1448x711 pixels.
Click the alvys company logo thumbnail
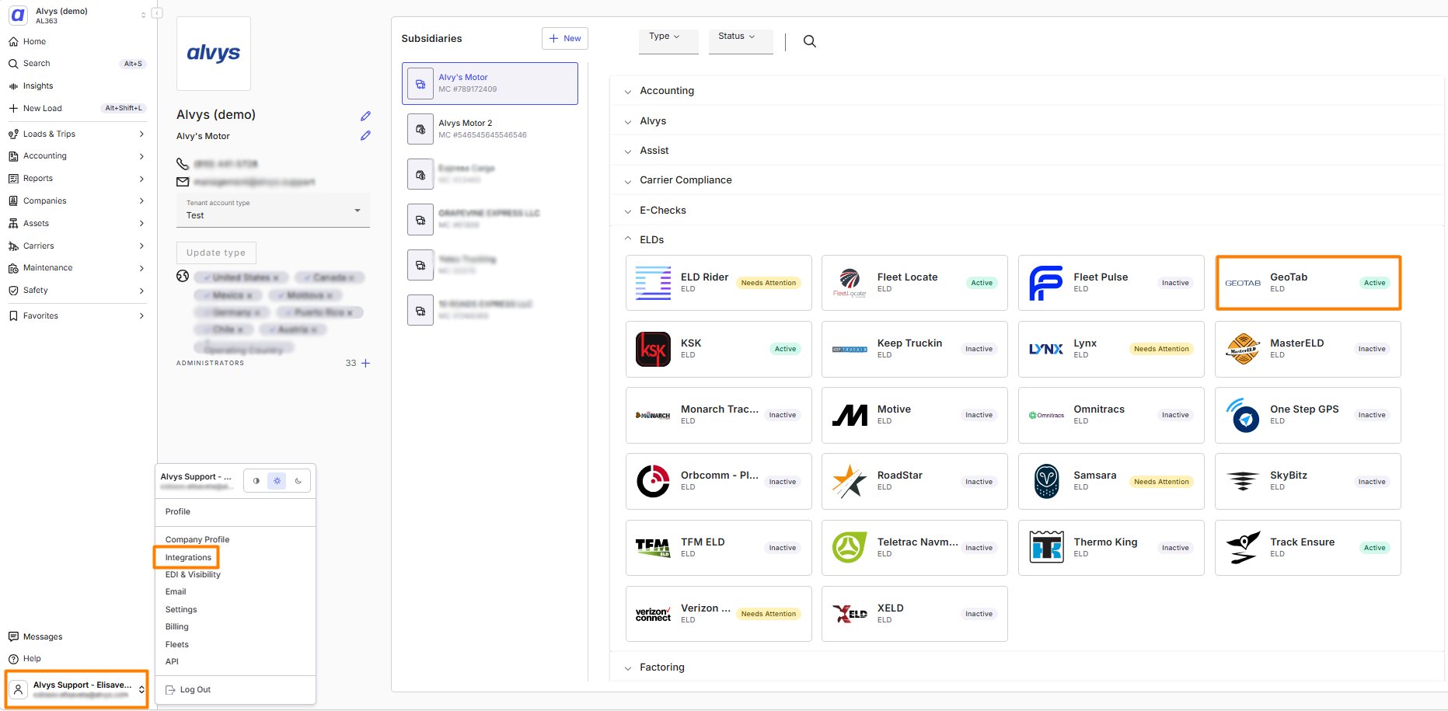coord(214,54)
